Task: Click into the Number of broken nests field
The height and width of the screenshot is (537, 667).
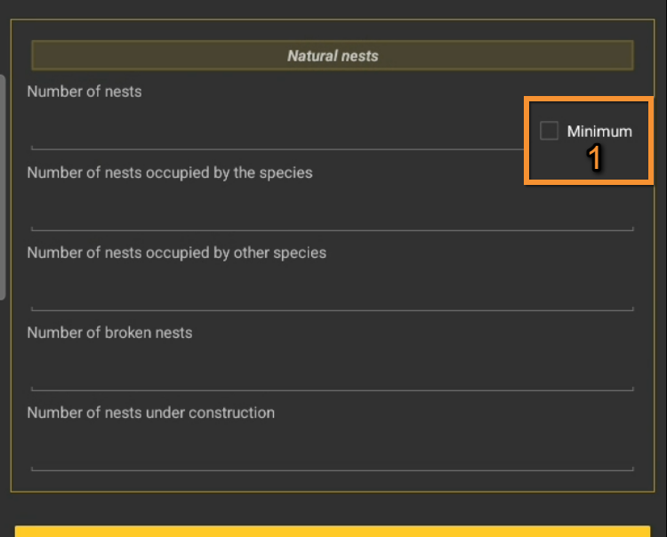Action: pyautogui.click(x=331, y=372)
